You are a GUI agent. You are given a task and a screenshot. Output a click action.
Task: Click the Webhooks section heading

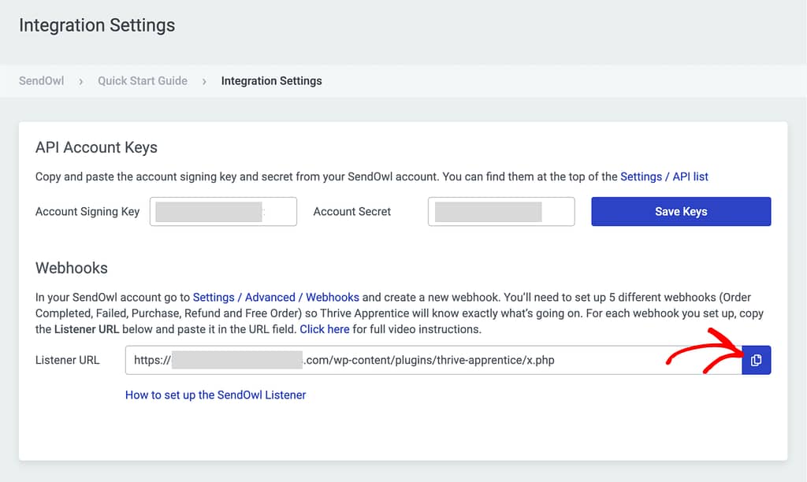coord(72,268)
